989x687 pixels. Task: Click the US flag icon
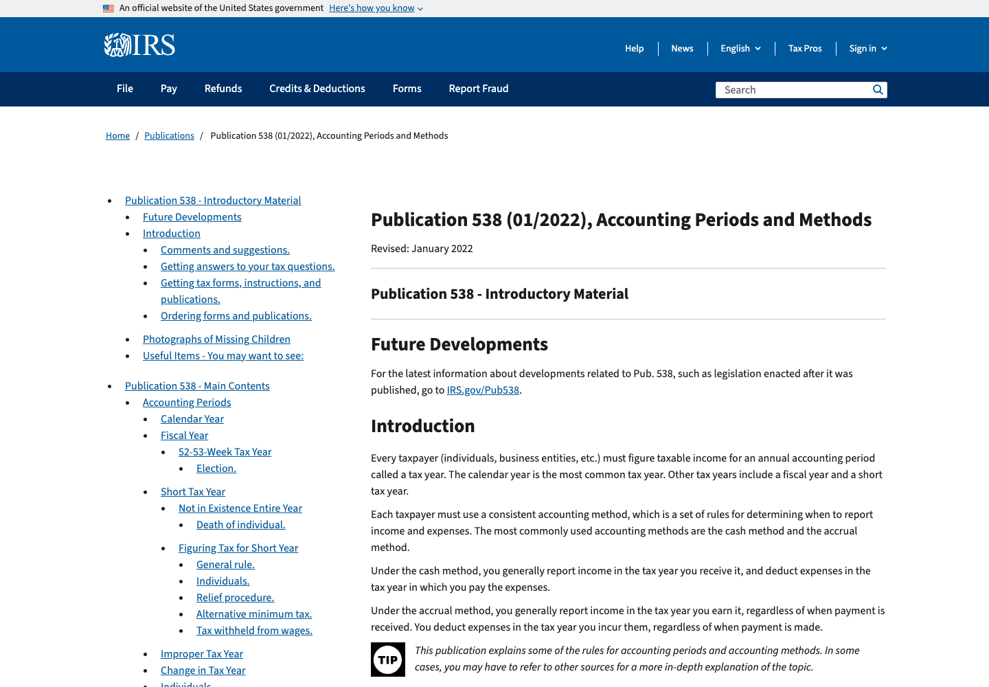pos(109,8)
